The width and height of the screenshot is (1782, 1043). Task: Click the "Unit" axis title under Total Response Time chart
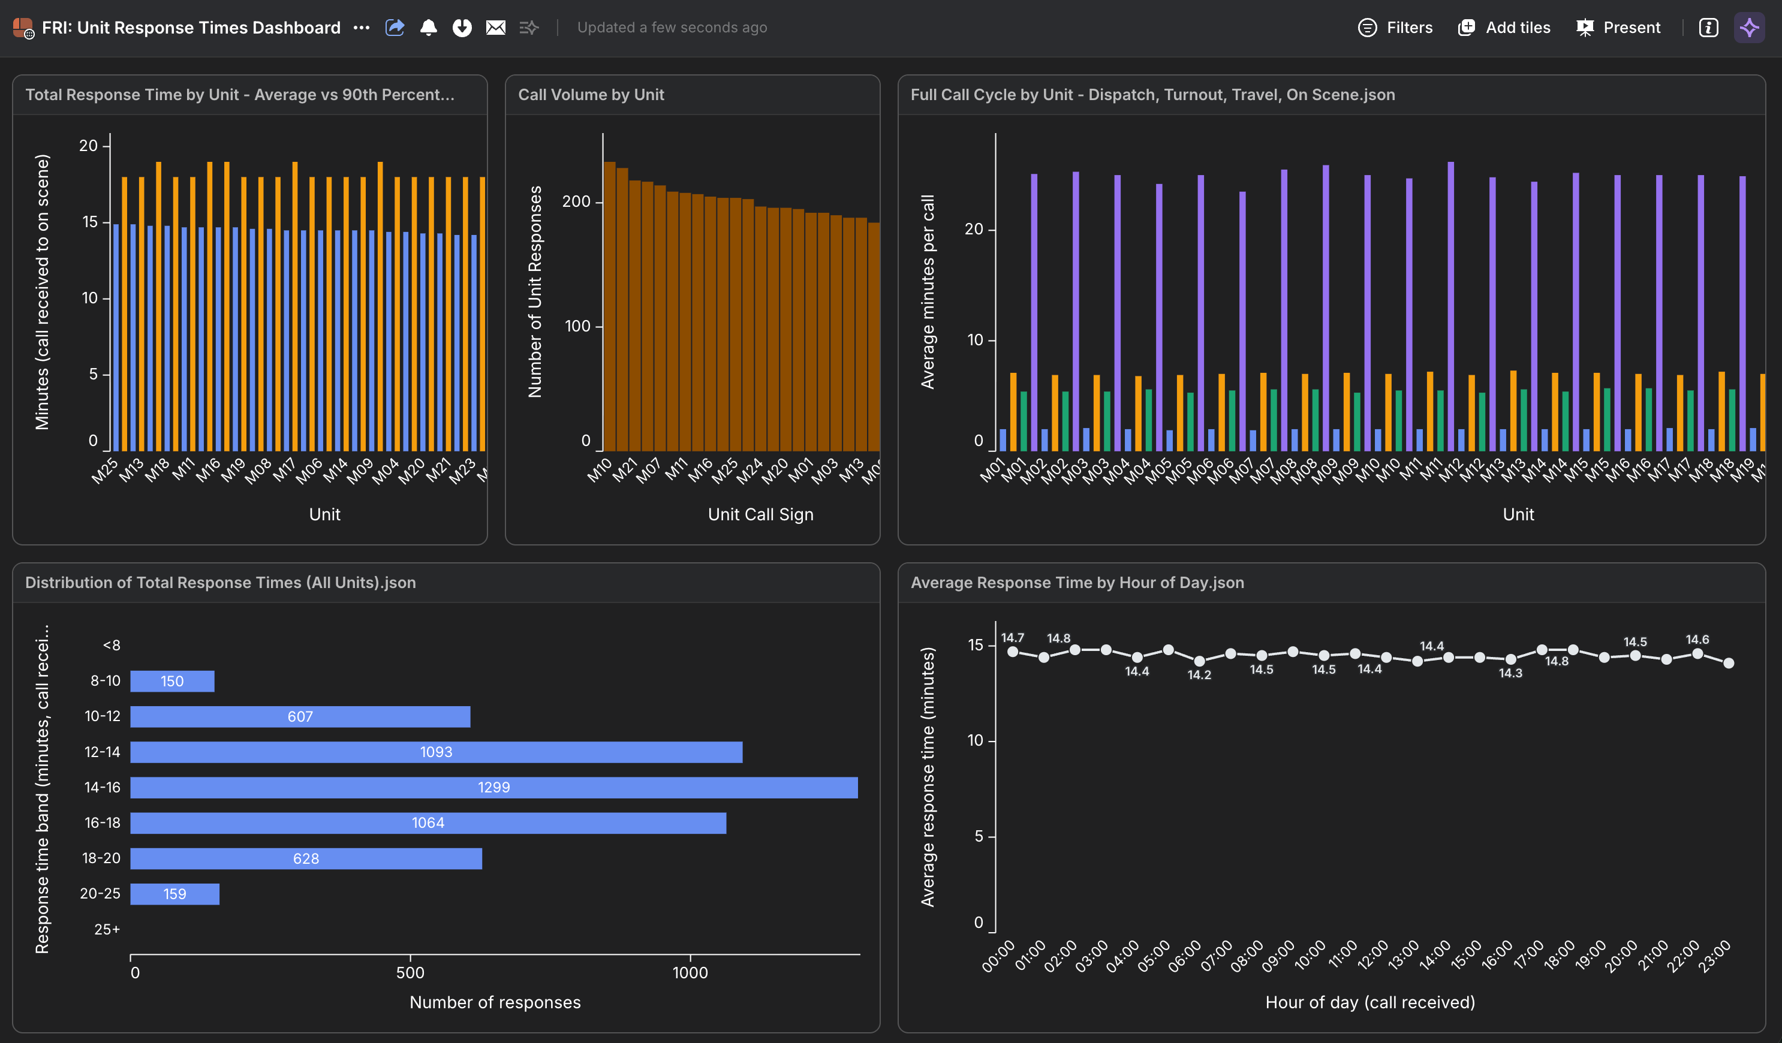[x=324, y=514]
